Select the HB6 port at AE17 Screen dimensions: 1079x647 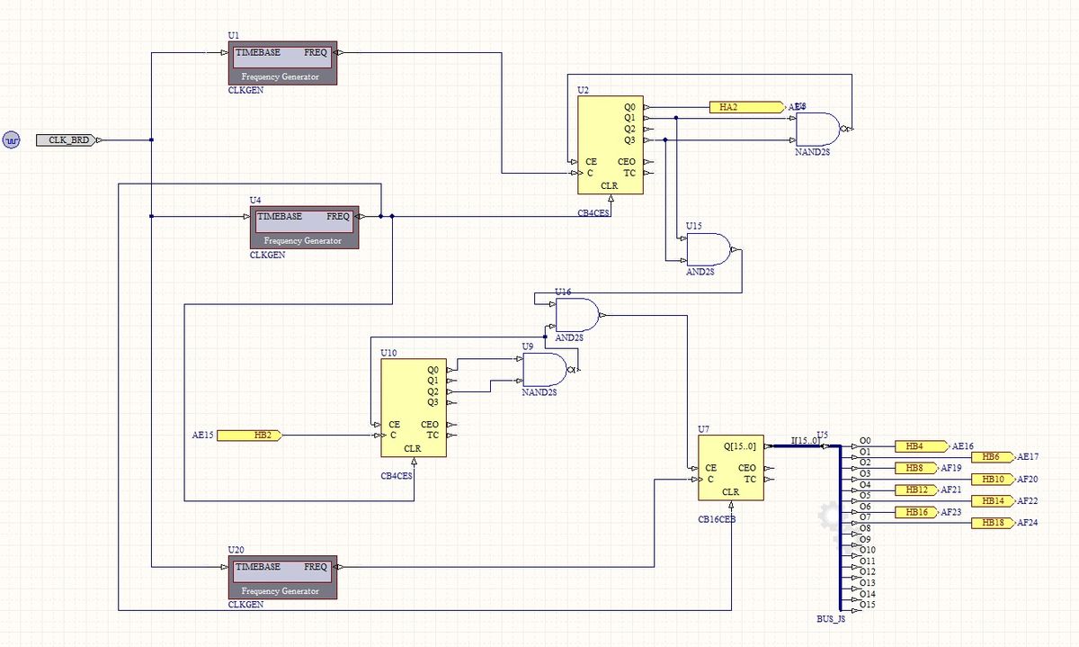tap(993, 457)
